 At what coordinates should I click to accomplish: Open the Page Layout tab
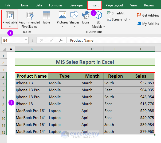tap(114, 5)
